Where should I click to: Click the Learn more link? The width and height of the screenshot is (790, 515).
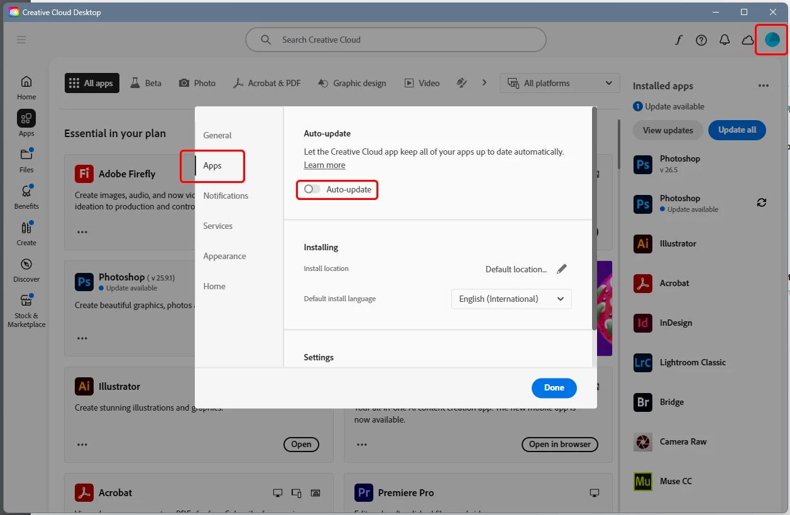[324, 165]
